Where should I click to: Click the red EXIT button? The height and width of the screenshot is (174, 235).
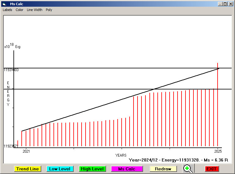pos(212,169)
